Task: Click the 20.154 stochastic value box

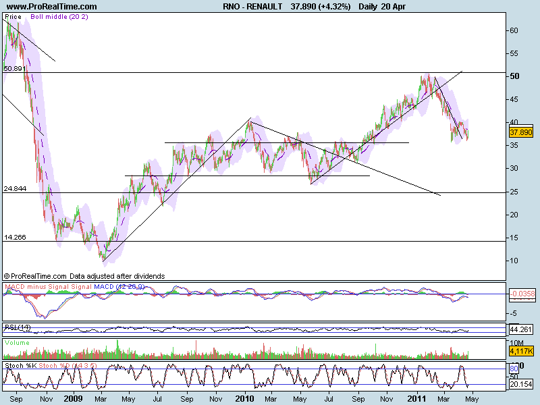Action: [520, 383]
